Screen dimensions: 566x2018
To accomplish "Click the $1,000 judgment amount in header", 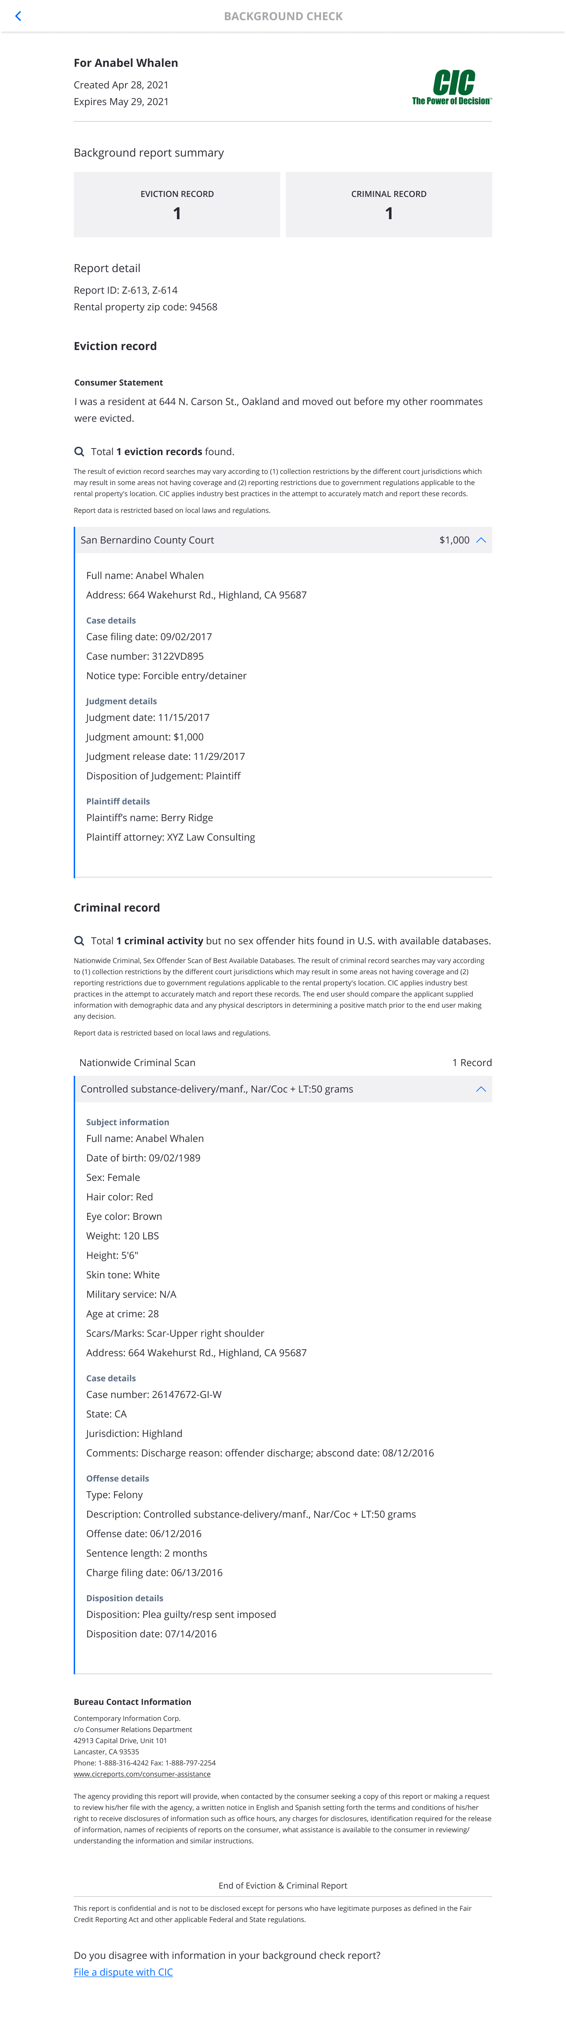I will tap(454, 540).
